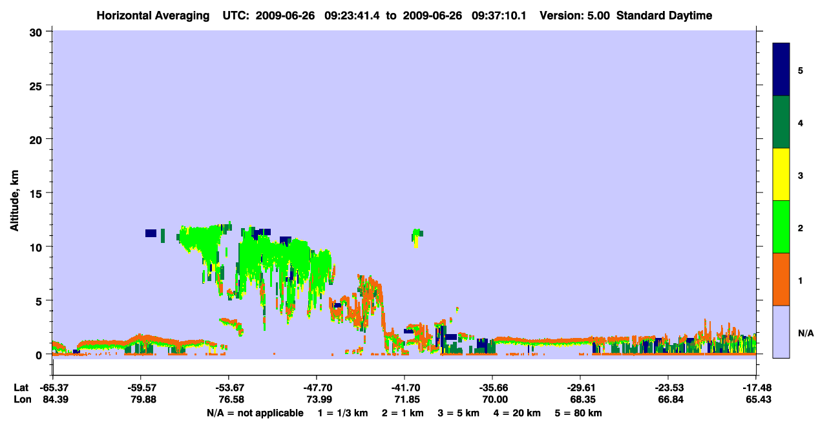
Task: Click the '5 = 80 km' legend entry
Action: [x=578, y=413]
